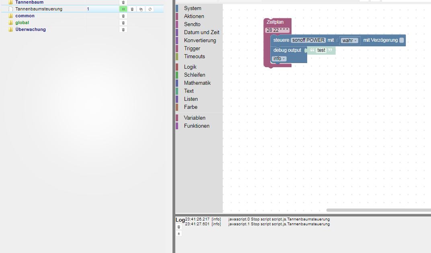The width and height of the screenshot is (431, 253).
Task: Copy the Tannenbaumsteuerung script
Action: tap(141, 9)
